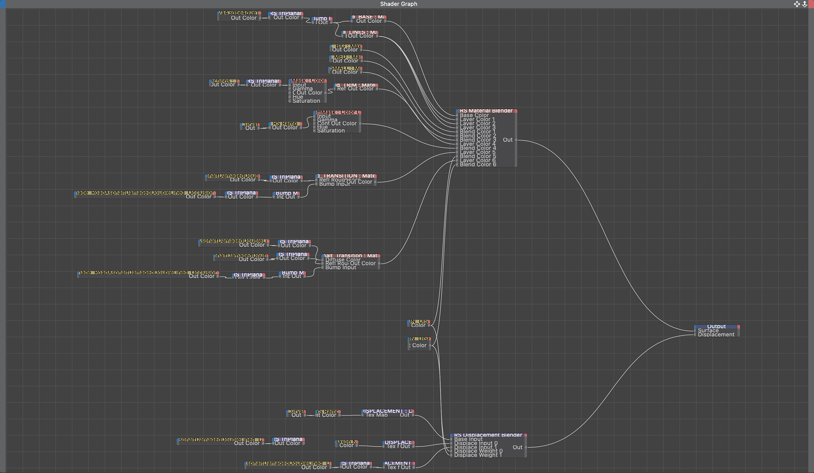
Task: Open output ports corner of TRANSITION Mate node
Action: tap(375, 176)
